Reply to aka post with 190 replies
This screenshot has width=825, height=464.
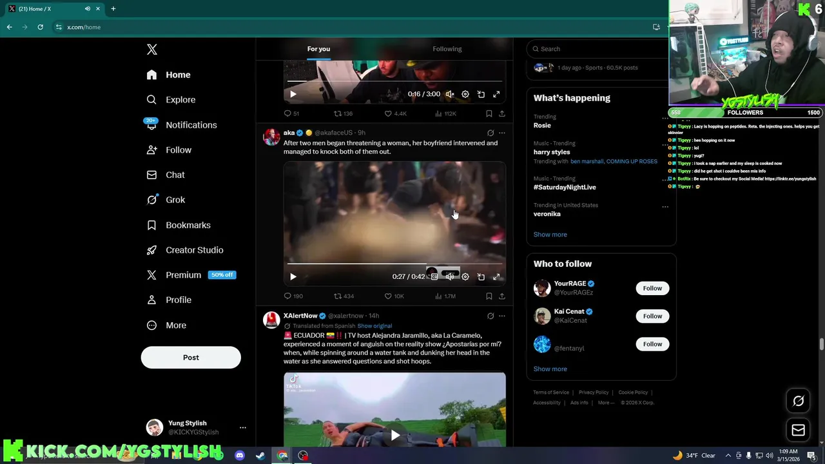293,296
